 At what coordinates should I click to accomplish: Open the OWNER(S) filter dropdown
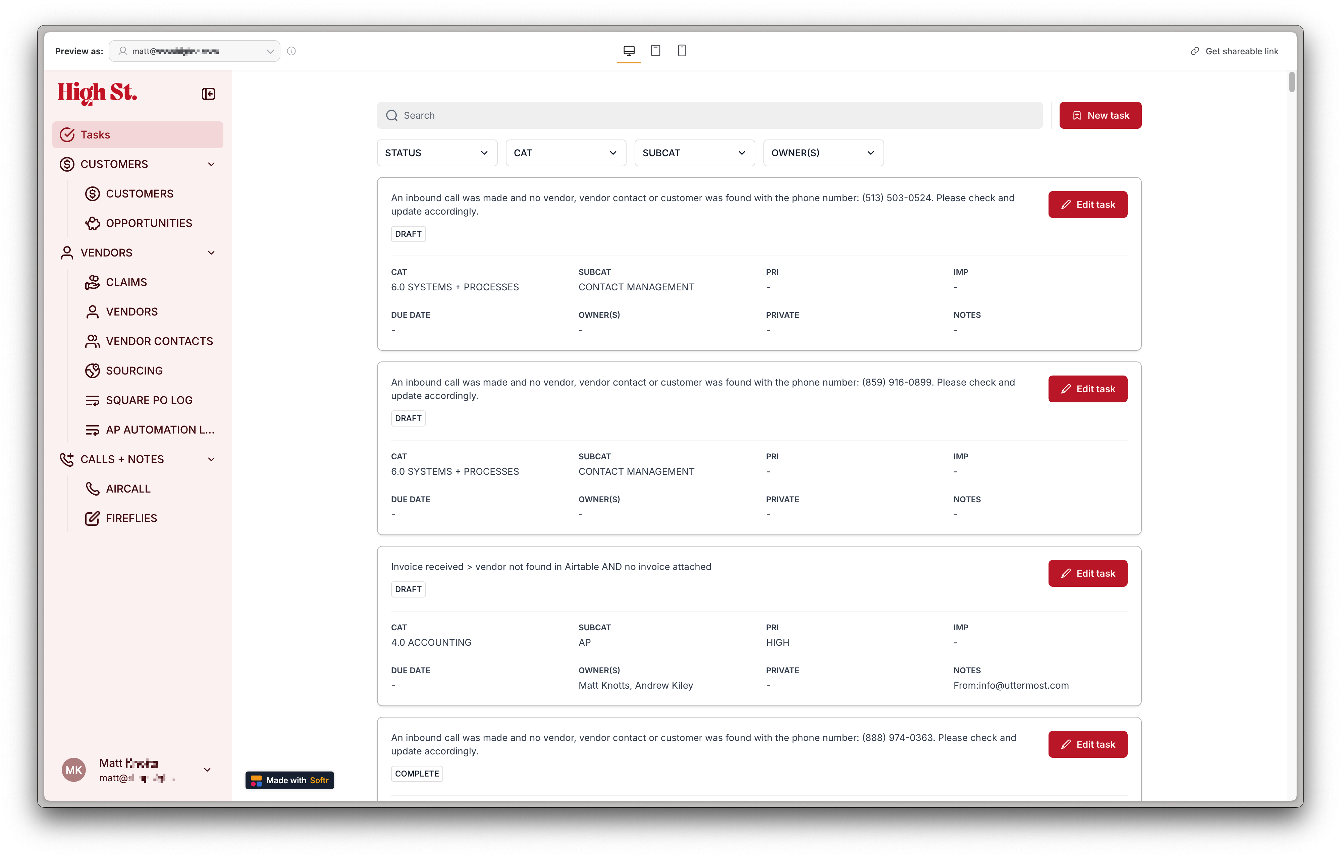[822, 153]
